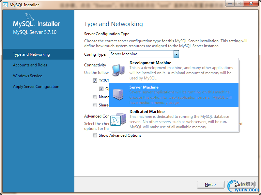261x195 pixels.
Task: Select Server Machine option
Action: [x=174, y=95]
